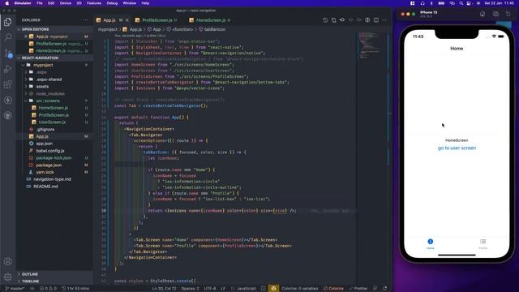Click Ln 30, Col 72 cursor position
The image size is (519, 292).
pos(164,289)
